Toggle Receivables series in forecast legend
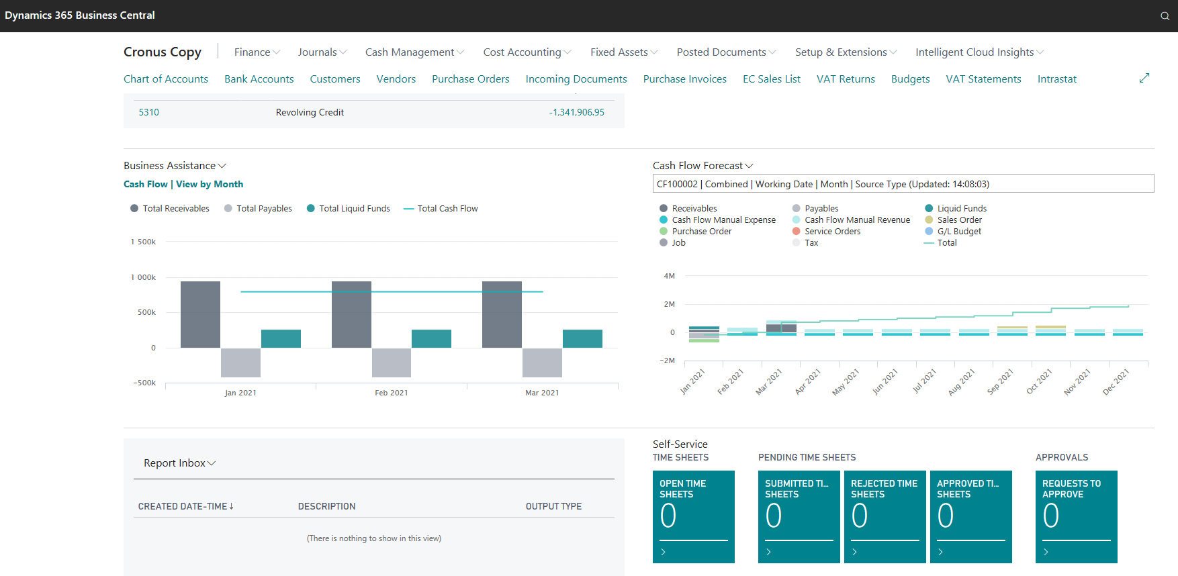 pyautogui.click(x=688, y=209)
